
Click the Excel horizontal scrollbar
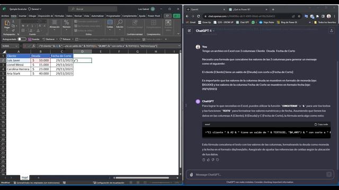[142, 178]
